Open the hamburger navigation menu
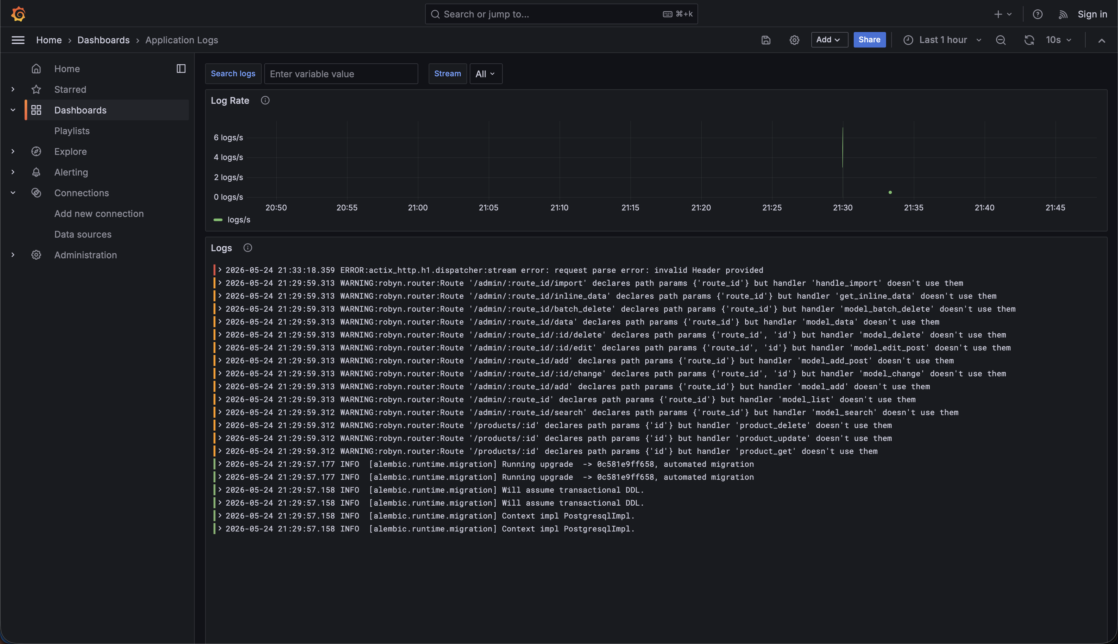Viewport: 1118px width, 644px height. pyautogui.click(x=18, y=40)
